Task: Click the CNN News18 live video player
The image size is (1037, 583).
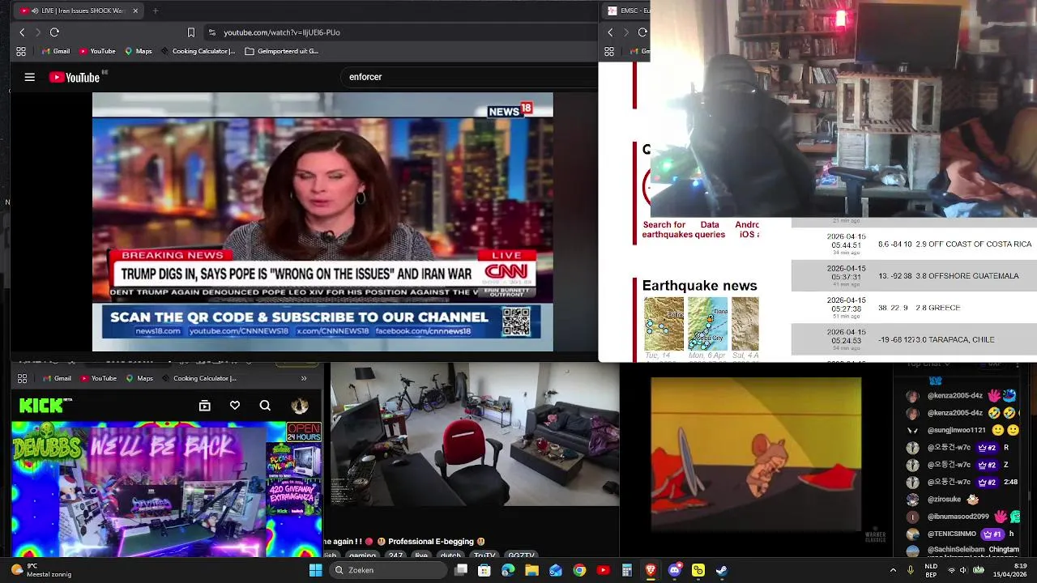Action: 322,222
